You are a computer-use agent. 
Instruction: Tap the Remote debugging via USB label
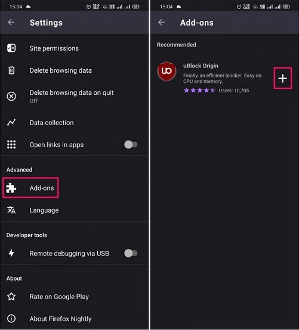point(69,253)
